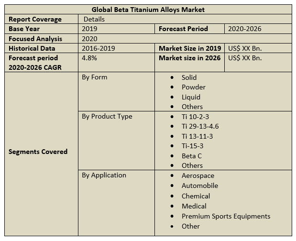
Task: Select the Report Coverage header cell
Action: [35, 19]
